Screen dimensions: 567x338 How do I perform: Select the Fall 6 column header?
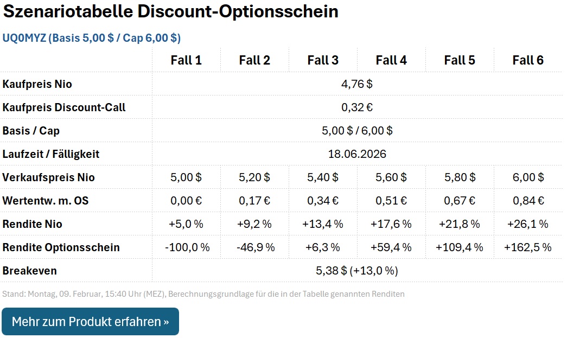click(528, 60)
